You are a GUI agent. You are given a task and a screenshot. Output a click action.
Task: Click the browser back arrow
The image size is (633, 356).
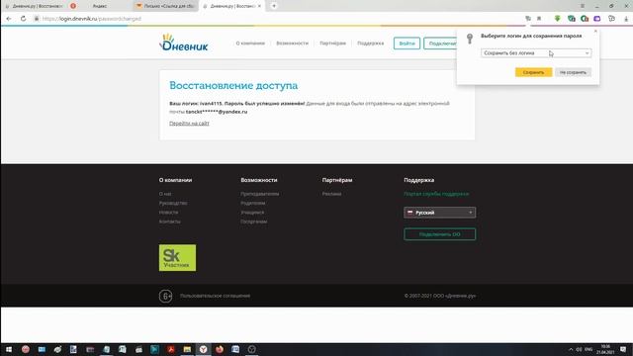[9, 19]
